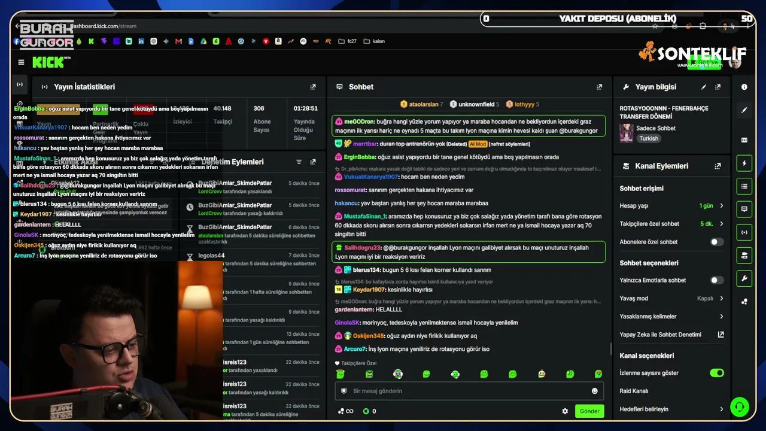
Task: Open chat settings gear icon
Action: point(565,411)
